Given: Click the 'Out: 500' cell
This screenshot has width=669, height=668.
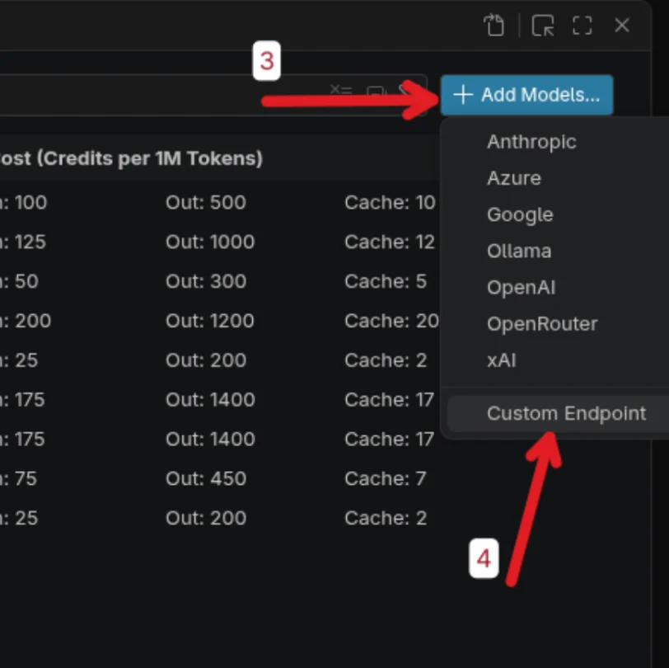Looking at the screenshot, I should pos(206,202).
